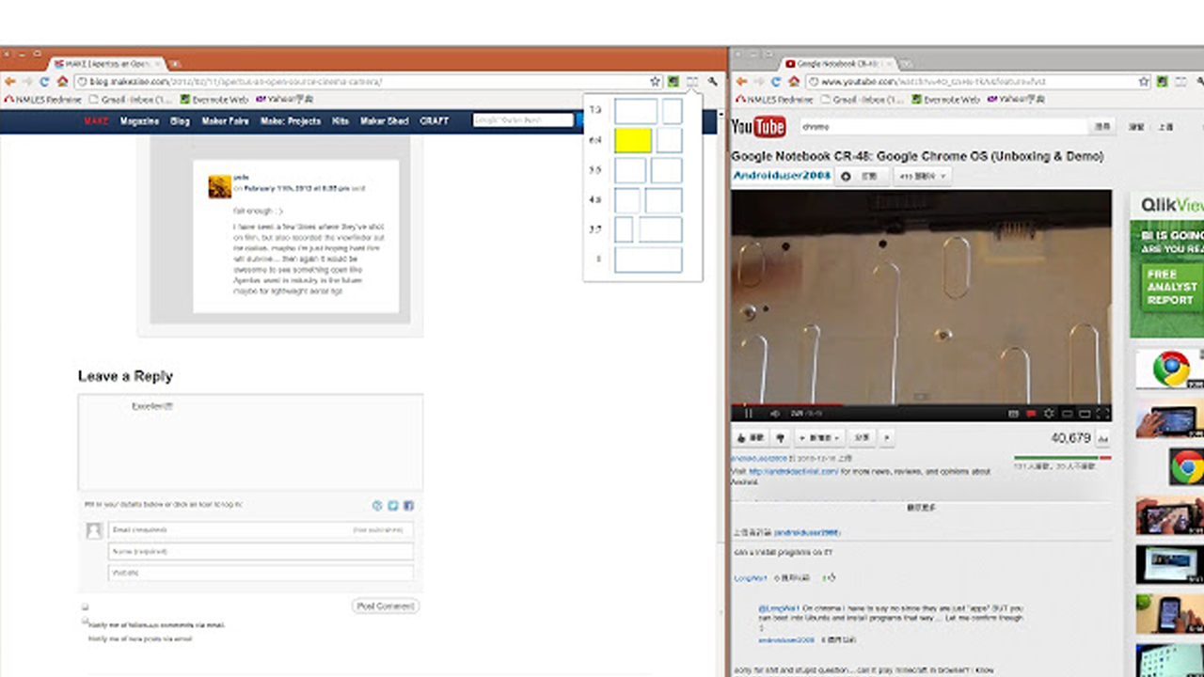This screenshot has height=677, width=1204.
Task: Click the Email (required) field
Action: click(x=261, y=530)
